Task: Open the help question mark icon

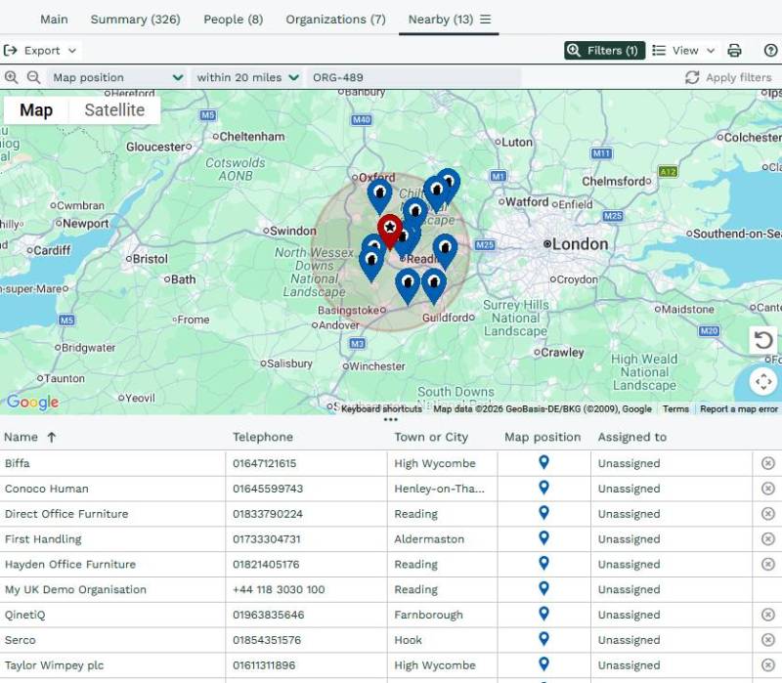Action: click(x=770, y=51)
